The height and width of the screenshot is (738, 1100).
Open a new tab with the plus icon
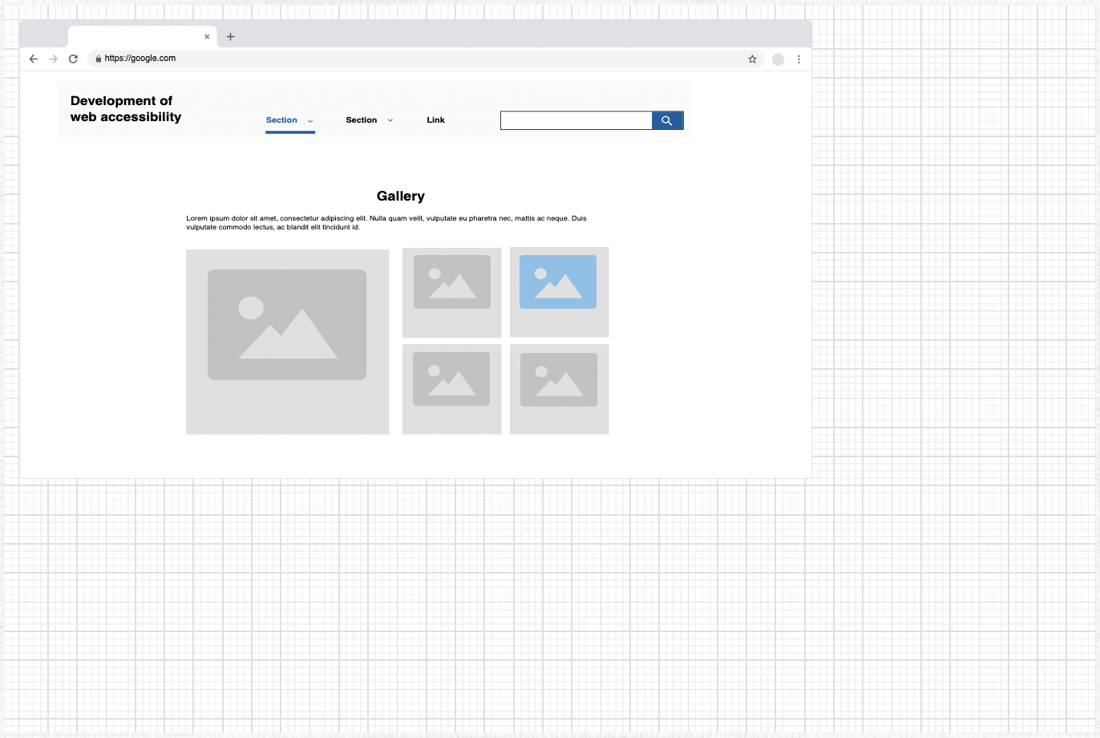pyautogui.click(x=231, y=37)
